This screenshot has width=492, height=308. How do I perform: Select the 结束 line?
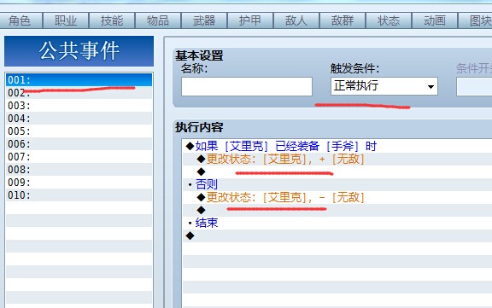337,223
